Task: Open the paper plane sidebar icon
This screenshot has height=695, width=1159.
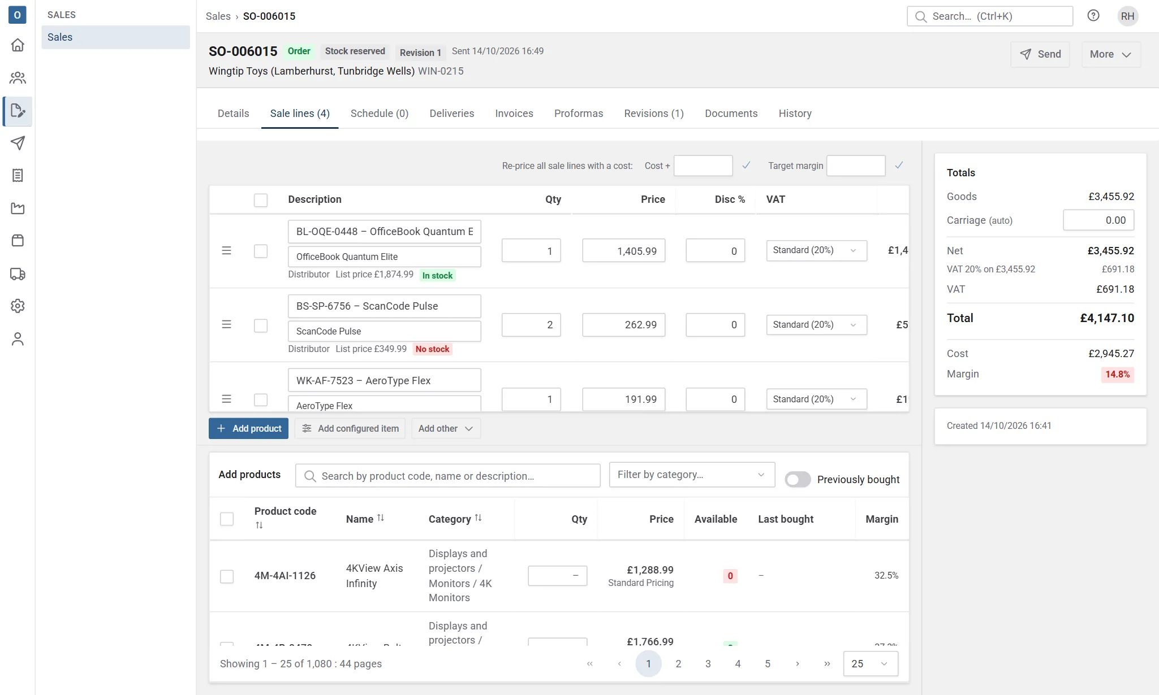Action: point(18,143)
